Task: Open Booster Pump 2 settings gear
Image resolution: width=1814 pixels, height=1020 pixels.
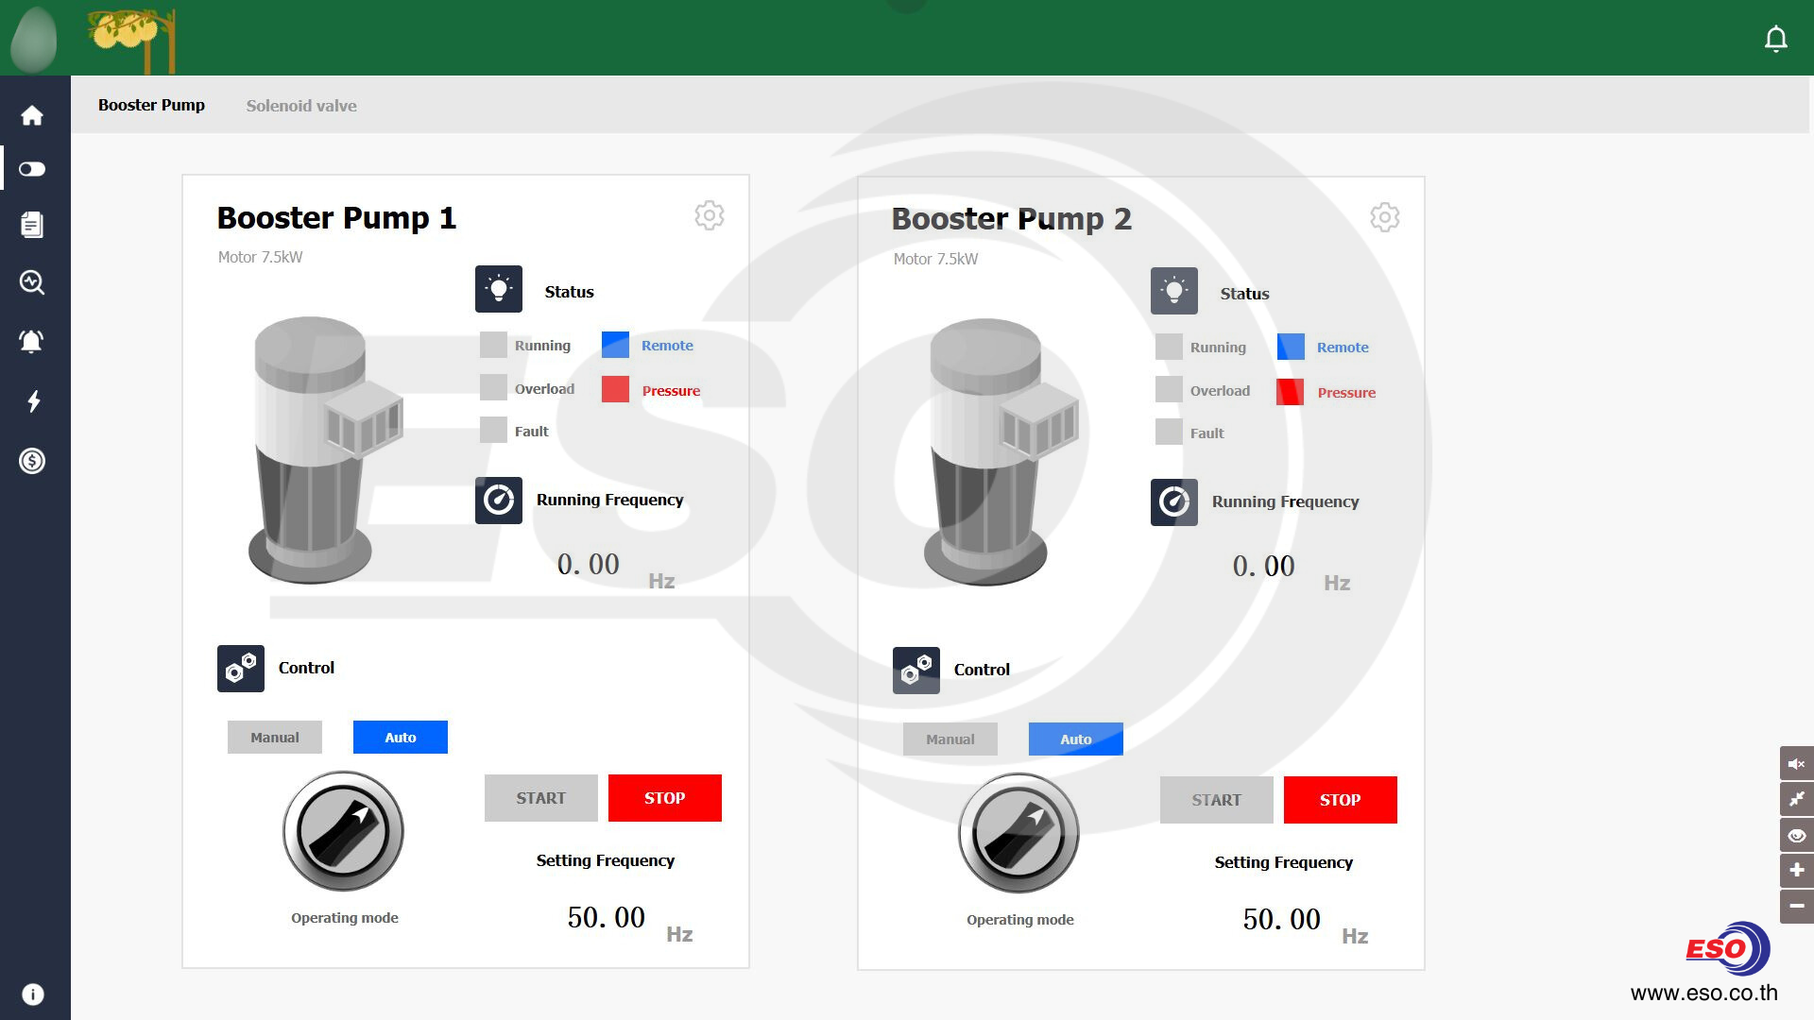Action: [1384, 217]
